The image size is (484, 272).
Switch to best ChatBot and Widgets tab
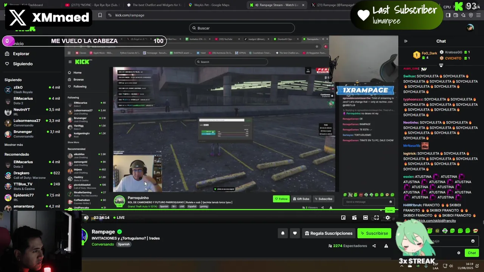[154, 5]
